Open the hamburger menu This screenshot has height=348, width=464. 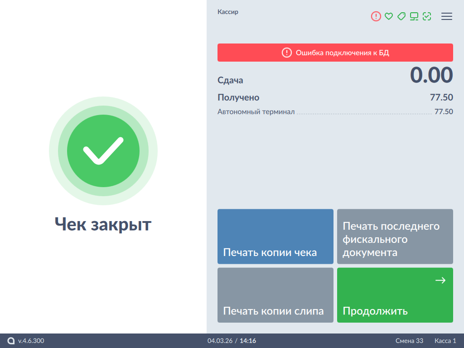pyautogui.click(x=447, y=16)
